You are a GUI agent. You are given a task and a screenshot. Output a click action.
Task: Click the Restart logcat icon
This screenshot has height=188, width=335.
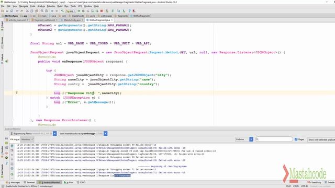[x=12, y=174]
